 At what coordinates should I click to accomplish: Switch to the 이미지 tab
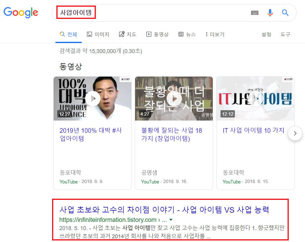[98, 34]
